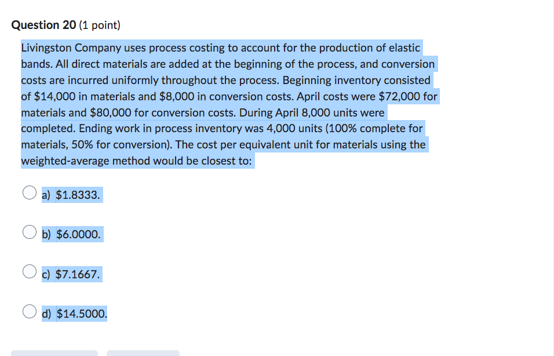Click the "d)" option letter label

click(46, 313)
